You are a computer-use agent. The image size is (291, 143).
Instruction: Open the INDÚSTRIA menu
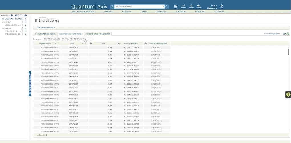tap(200, 11)
